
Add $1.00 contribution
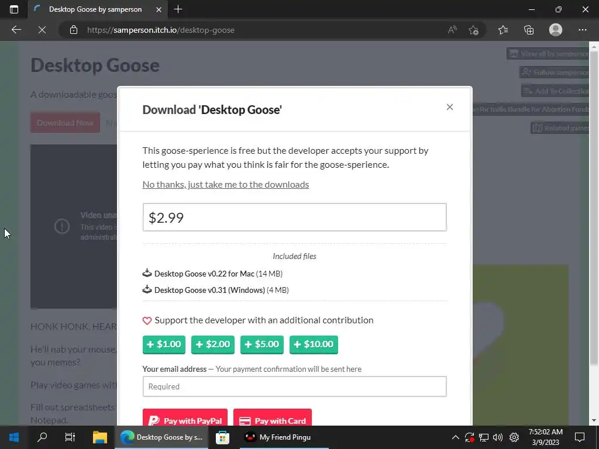click(x=164, y=344)
